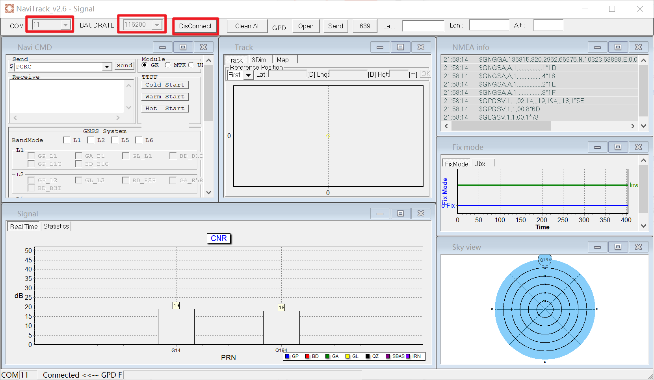Maximize the Navi CMD panel
The height and width of the screenshot is (380, 654).
tap(183, 47)
